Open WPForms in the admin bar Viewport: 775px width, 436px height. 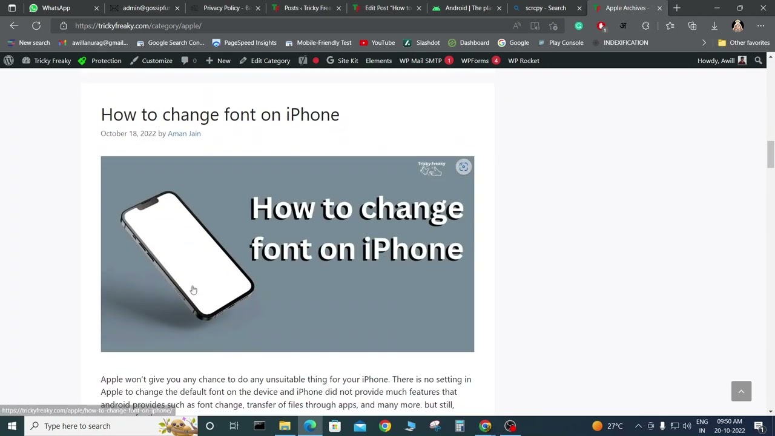(480, 61)
